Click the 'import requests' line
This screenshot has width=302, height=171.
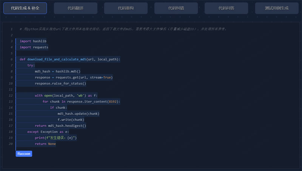click(34, 47)
